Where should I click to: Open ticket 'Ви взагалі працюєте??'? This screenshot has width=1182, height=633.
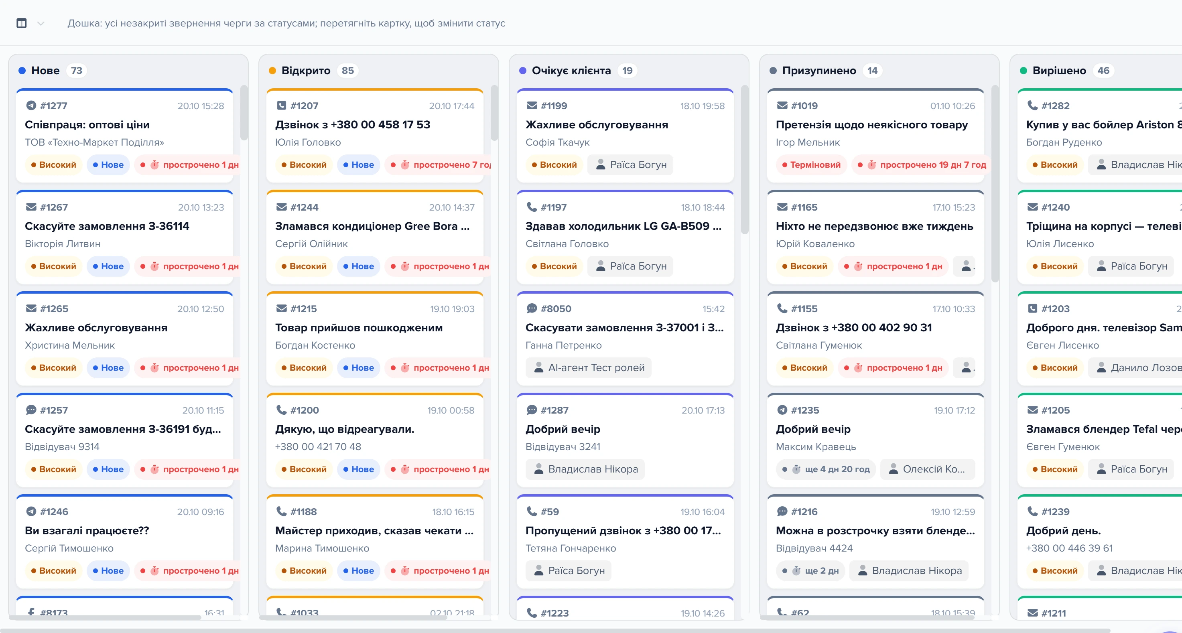pyautogui.click(x=87, y=531)
